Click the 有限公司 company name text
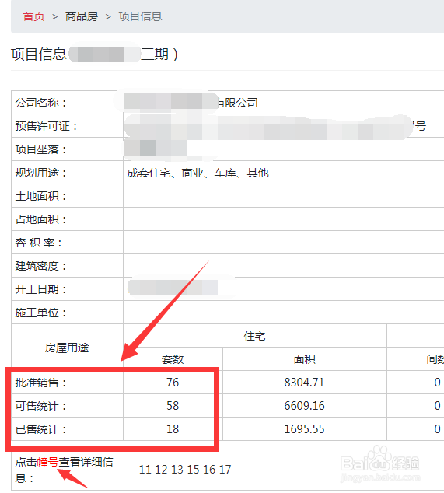This screenshot has height=493, width=444. [238, 103]
